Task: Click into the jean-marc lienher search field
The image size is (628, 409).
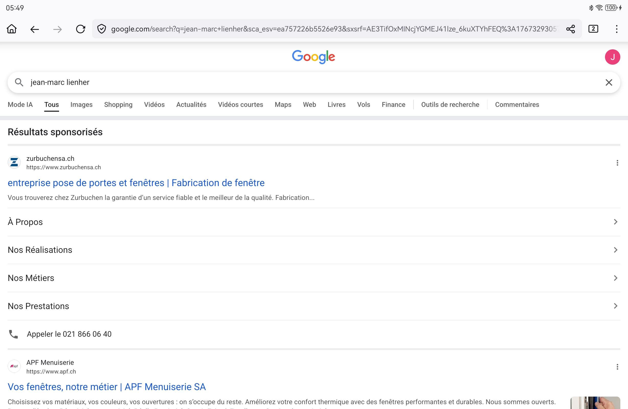Action: click(x=290, y=83)
